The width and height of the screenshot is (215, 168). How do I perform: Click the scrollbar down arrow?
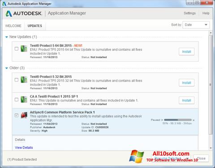[211, 148]
